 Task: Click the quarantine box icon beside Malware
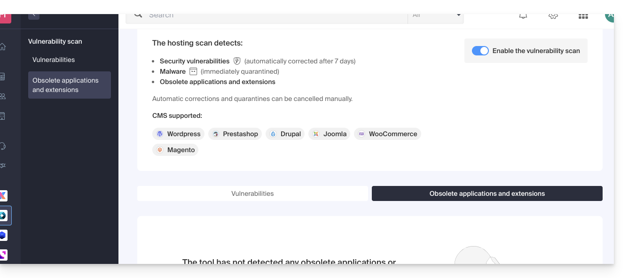pos(193,71)
